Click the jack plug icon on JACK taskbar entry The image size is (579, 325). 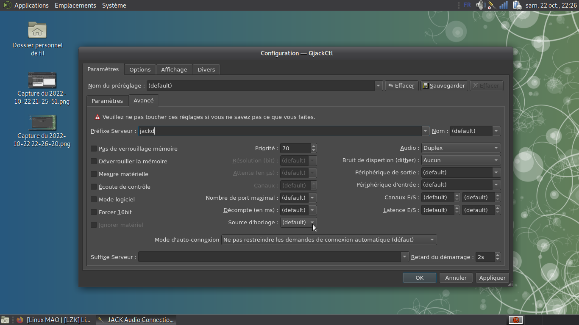101,320
